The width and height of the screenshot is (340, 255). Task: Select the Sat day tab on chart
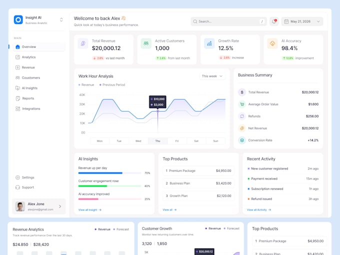pyautogui.click(x=196, y=141)
